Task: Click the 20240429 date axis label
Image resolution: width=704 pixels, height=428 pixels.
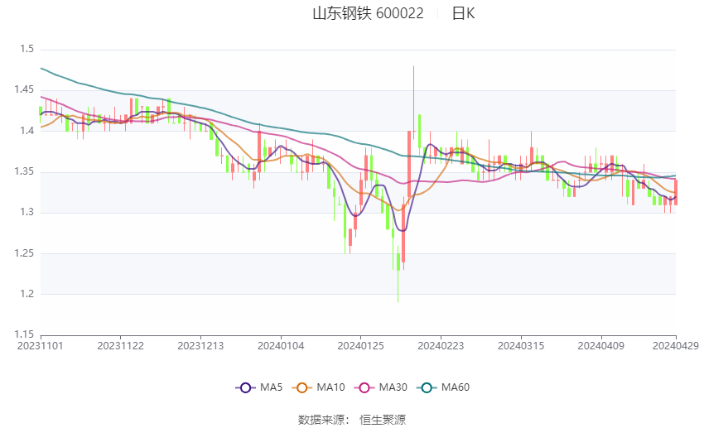Action: (x=676, y=346)
